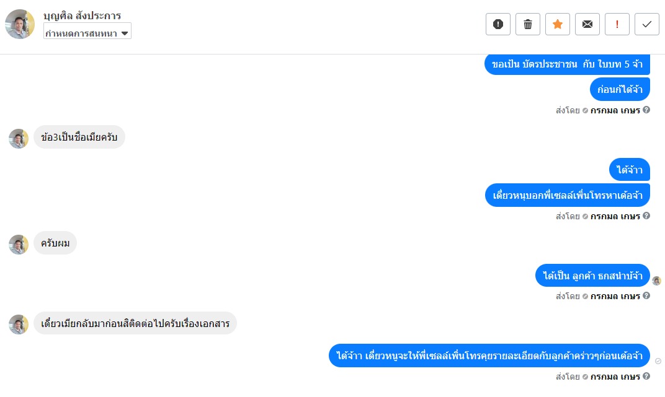Click the dropdown arrow beside กำหนดการสนทนา
Viewport: 665px width, 397px height.
click(125, 33)
